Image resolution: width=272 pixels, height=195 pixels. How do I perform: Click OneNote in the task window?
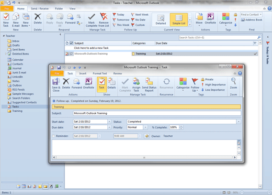[x=88, y=83]
